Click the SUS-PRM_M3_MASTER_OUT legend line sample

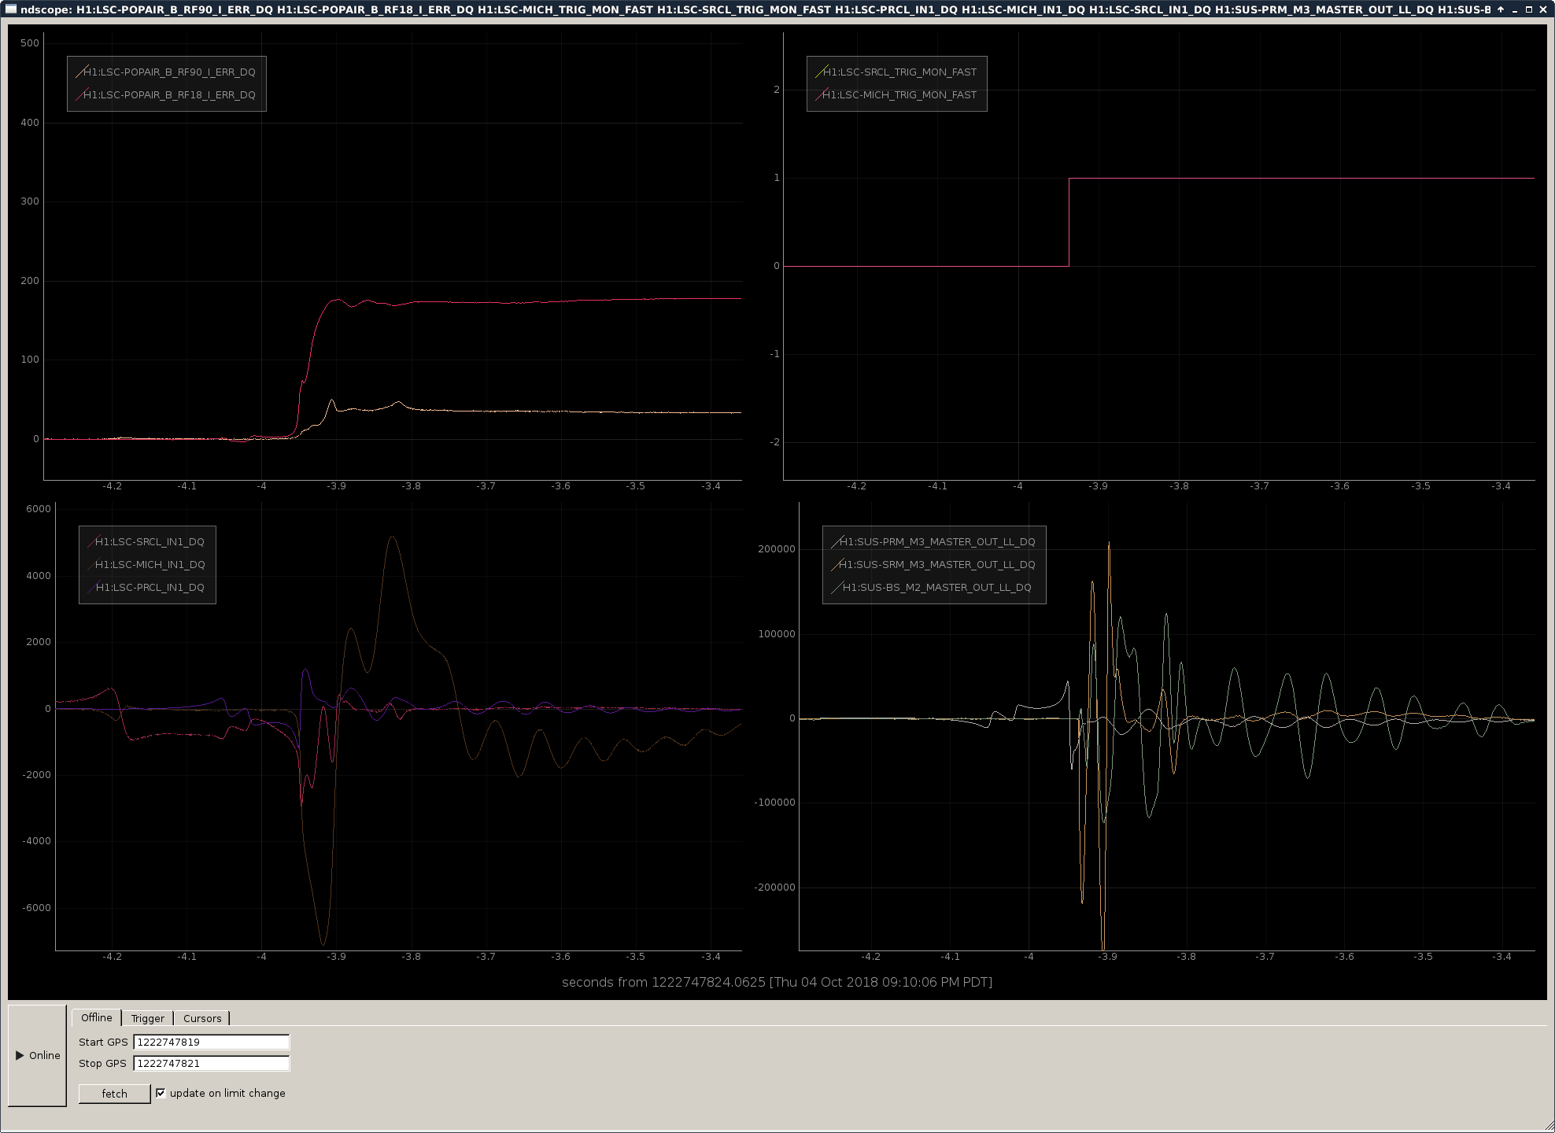point(836,542)
